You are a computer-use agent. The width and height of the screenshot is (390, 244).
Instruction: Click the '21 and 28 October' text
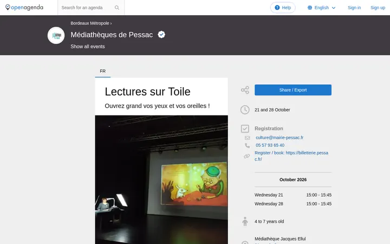pos(272,110)
